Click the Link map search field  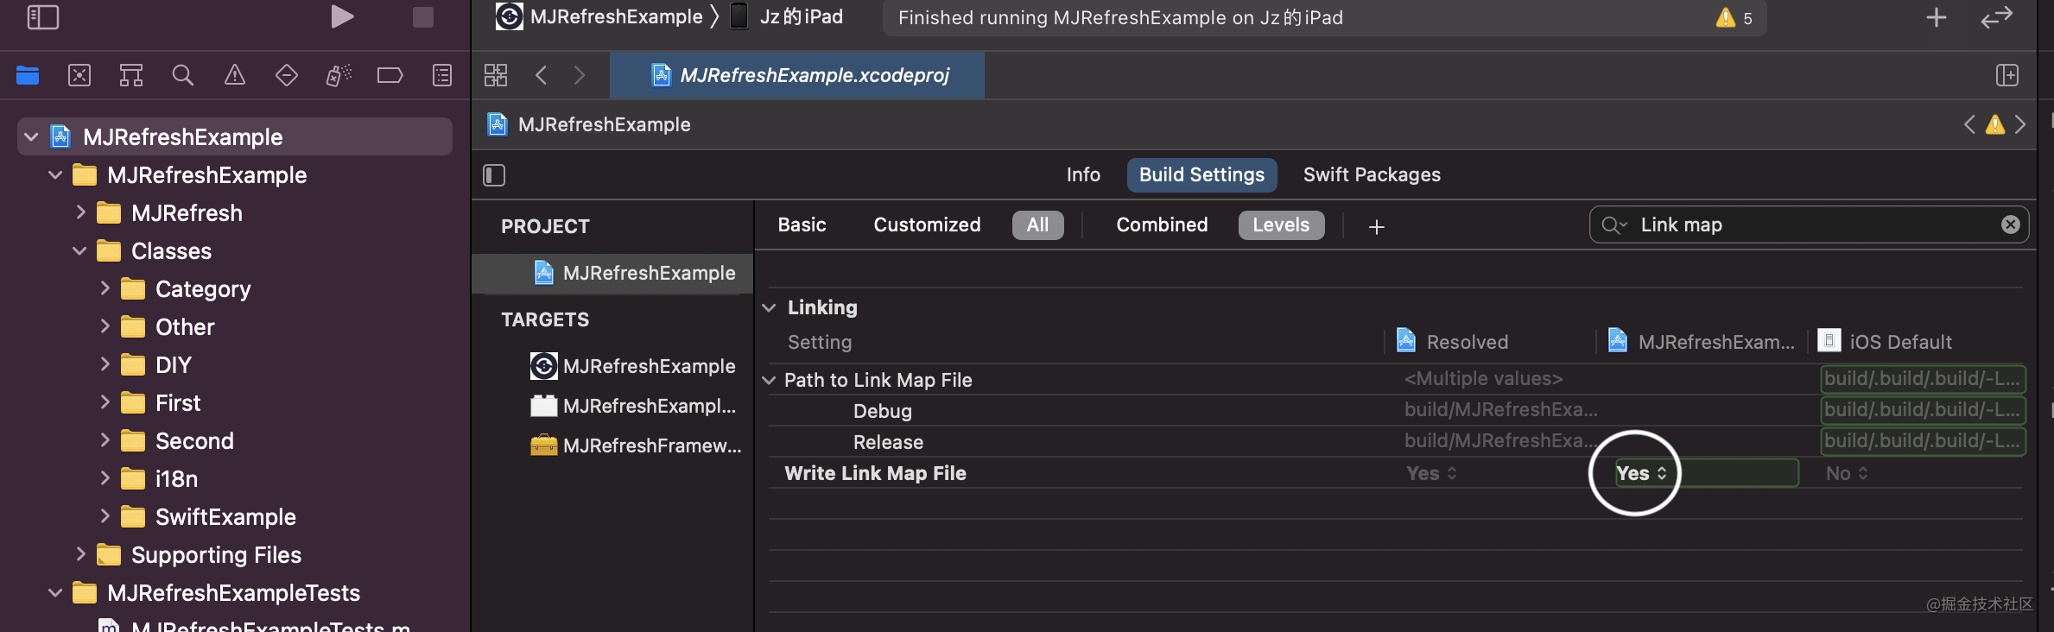click(1809, 224)
